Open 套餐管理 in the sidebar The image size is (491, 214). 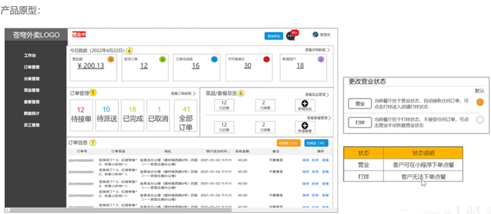32,102
